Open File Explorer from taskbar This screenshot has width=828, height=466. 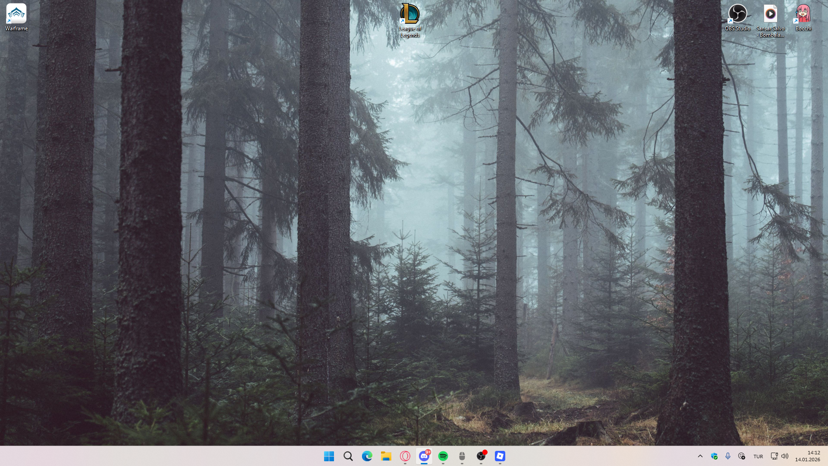pos(386,456)
